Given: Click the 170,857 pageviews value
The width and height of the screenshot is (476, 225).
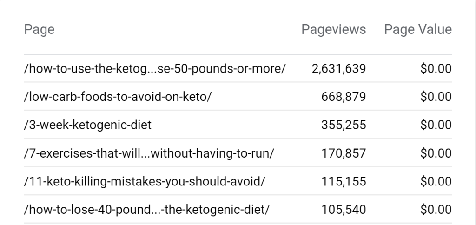Looking at the screenshot, I should point(344,153).
